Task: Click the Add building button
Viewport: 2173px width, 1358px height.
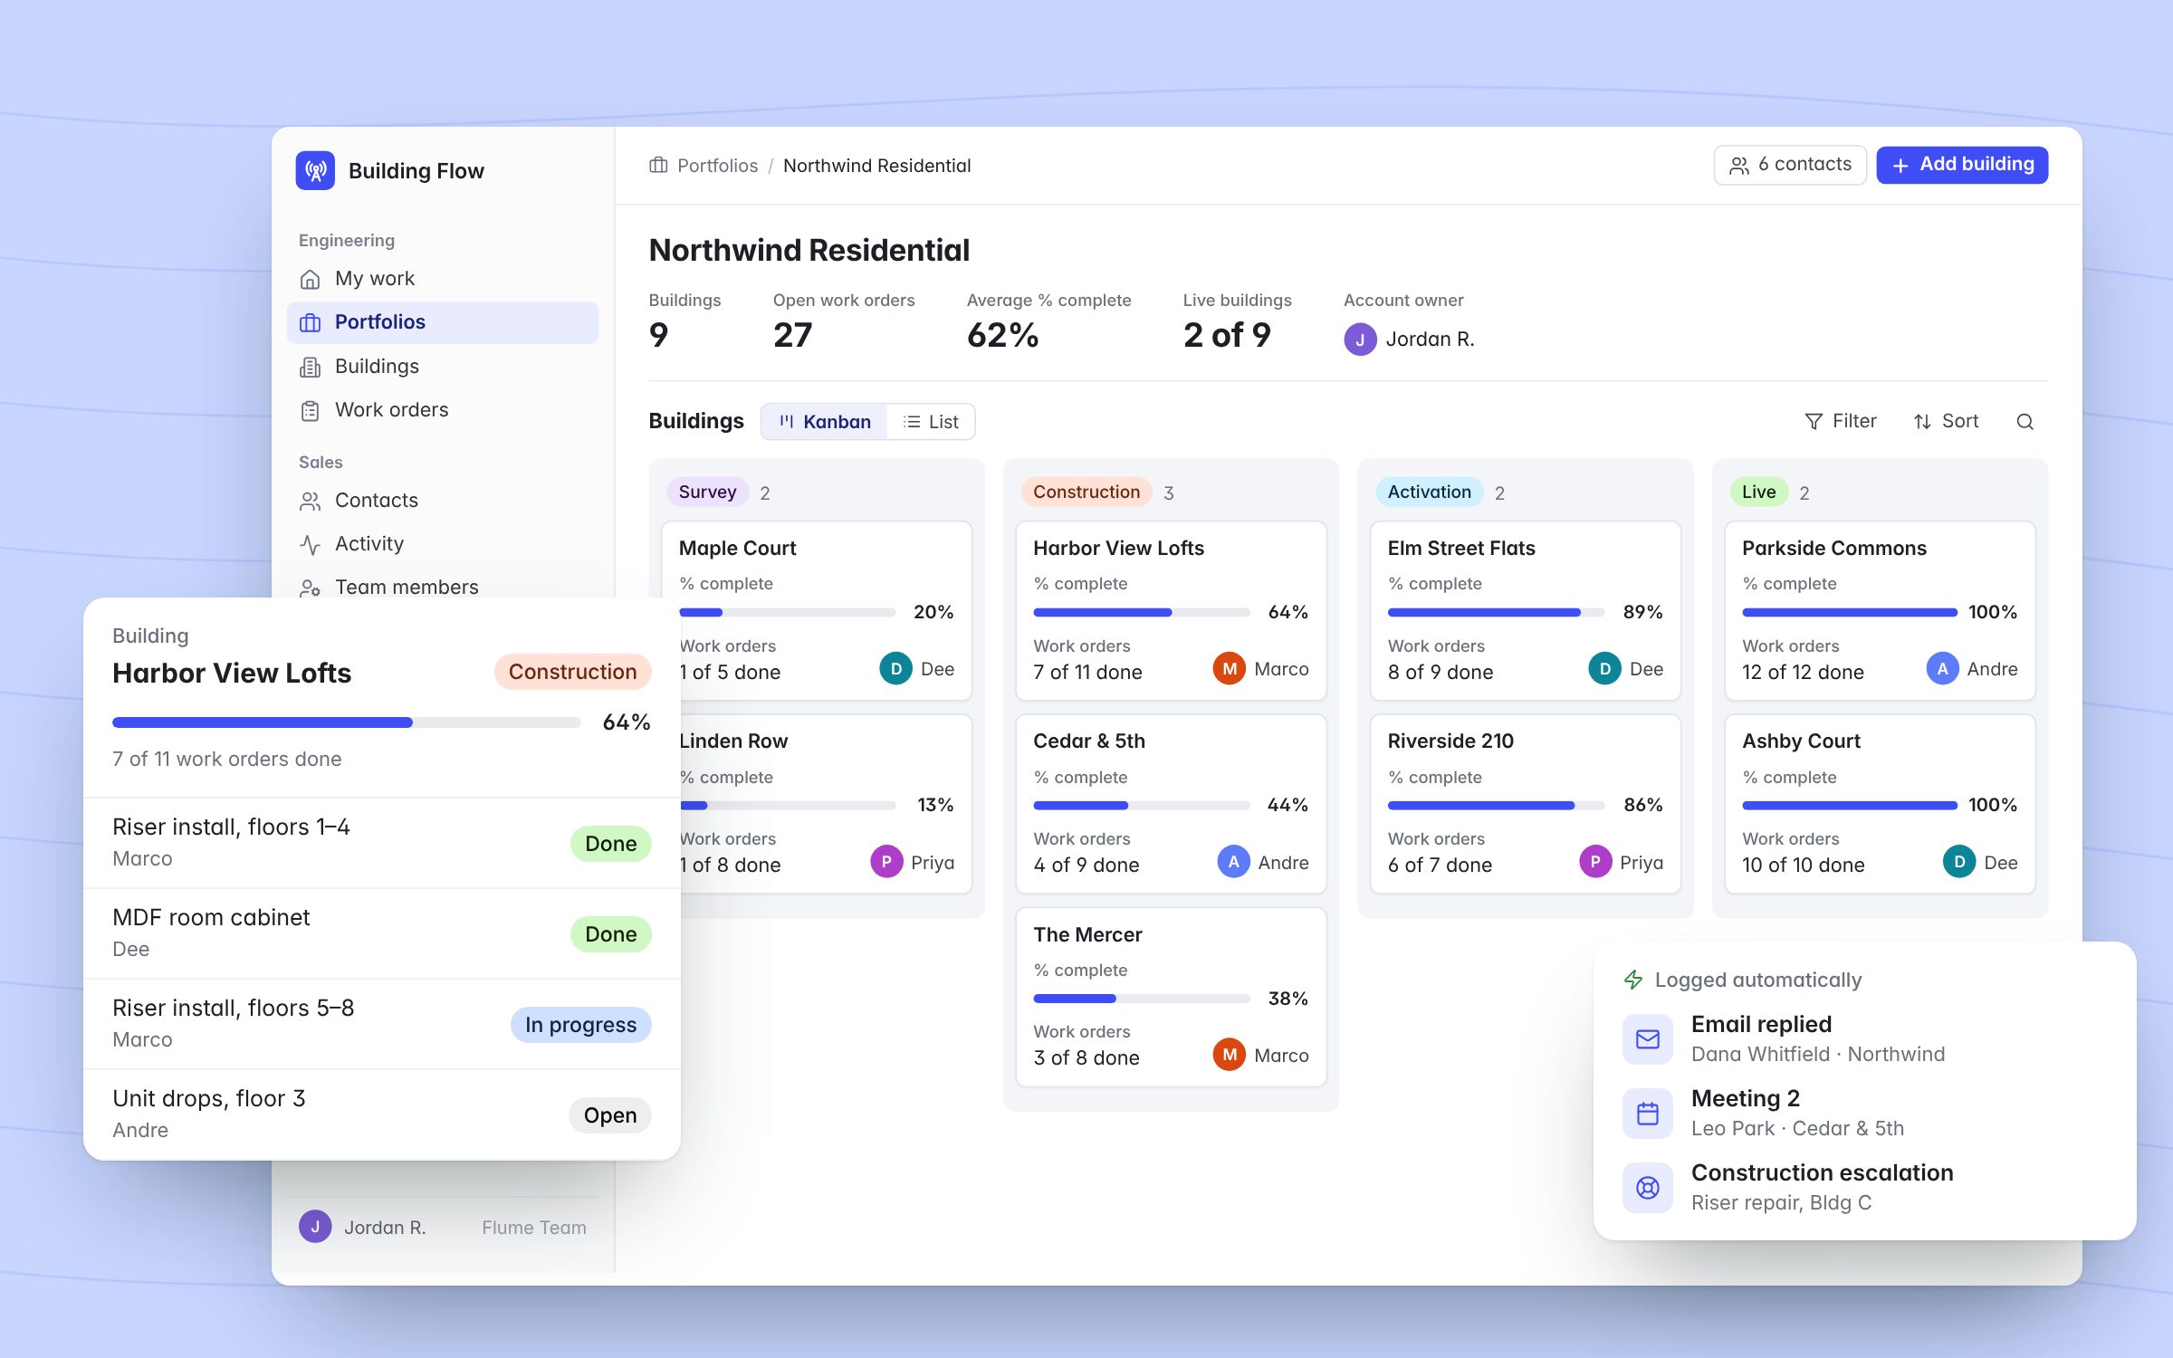Action: [x=1962, y=165]
